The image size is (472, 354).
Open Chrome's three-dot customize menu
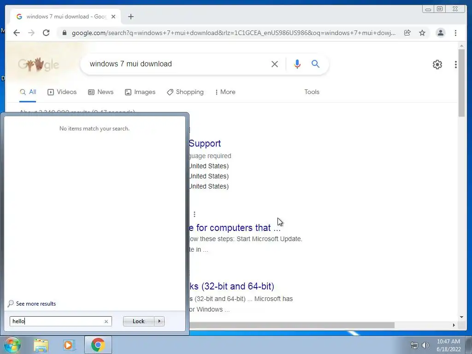(456, 33)
